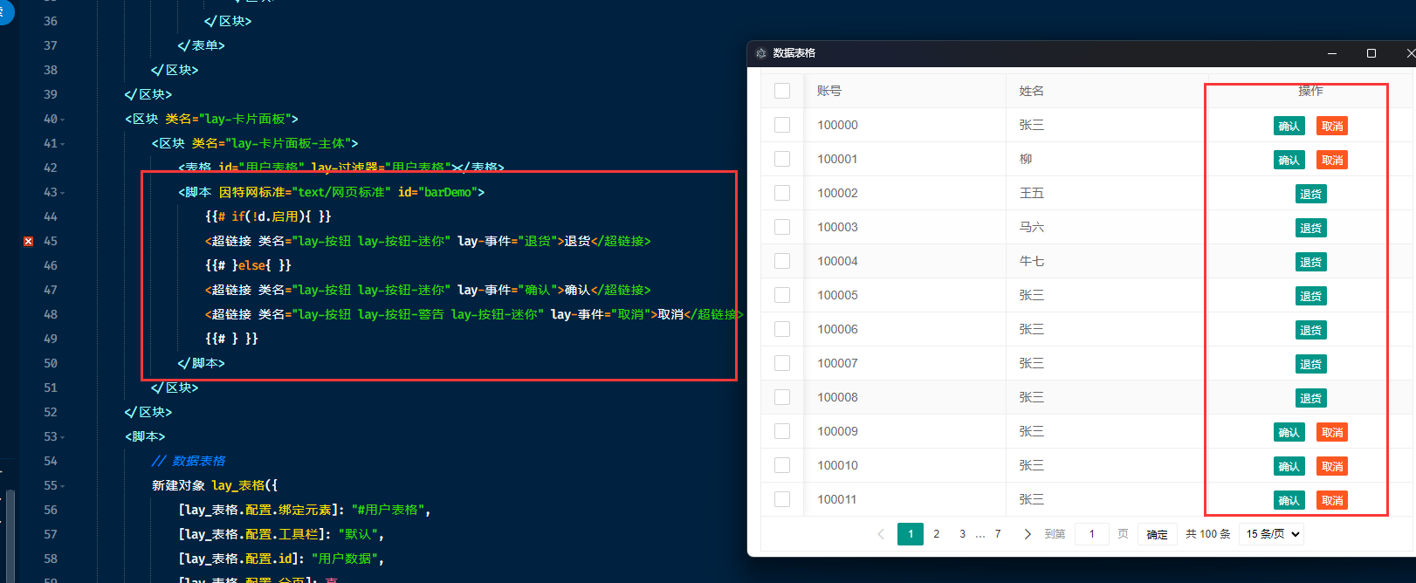Click the pagination ellipsis between 3 and 7

(980, 534)
